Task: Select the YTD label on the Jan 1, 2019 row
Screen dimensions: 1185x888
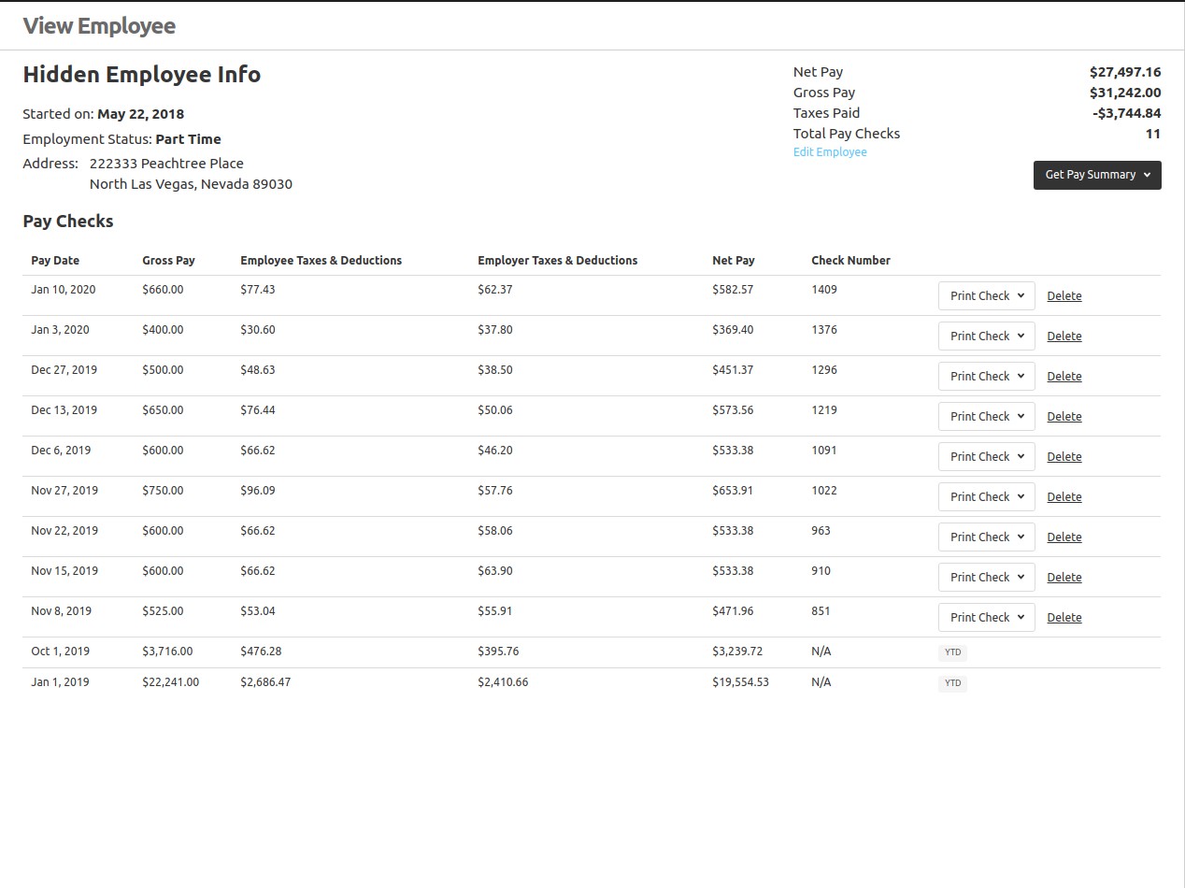Action: (x=952, y=682)
